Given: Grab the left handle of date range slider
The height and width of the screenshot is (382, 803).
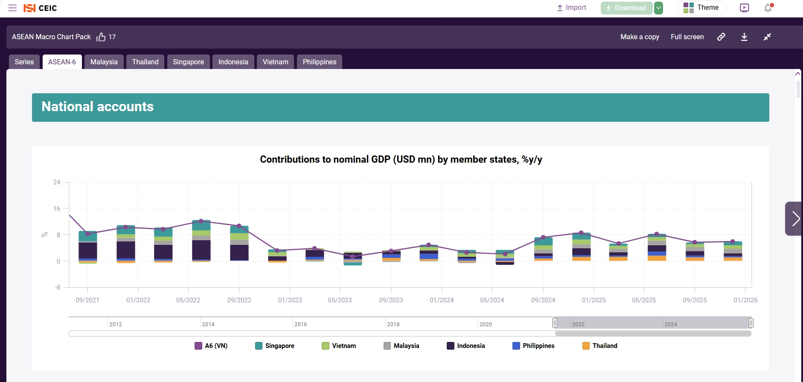Looking at the screenshot, I should coord(555,323).
